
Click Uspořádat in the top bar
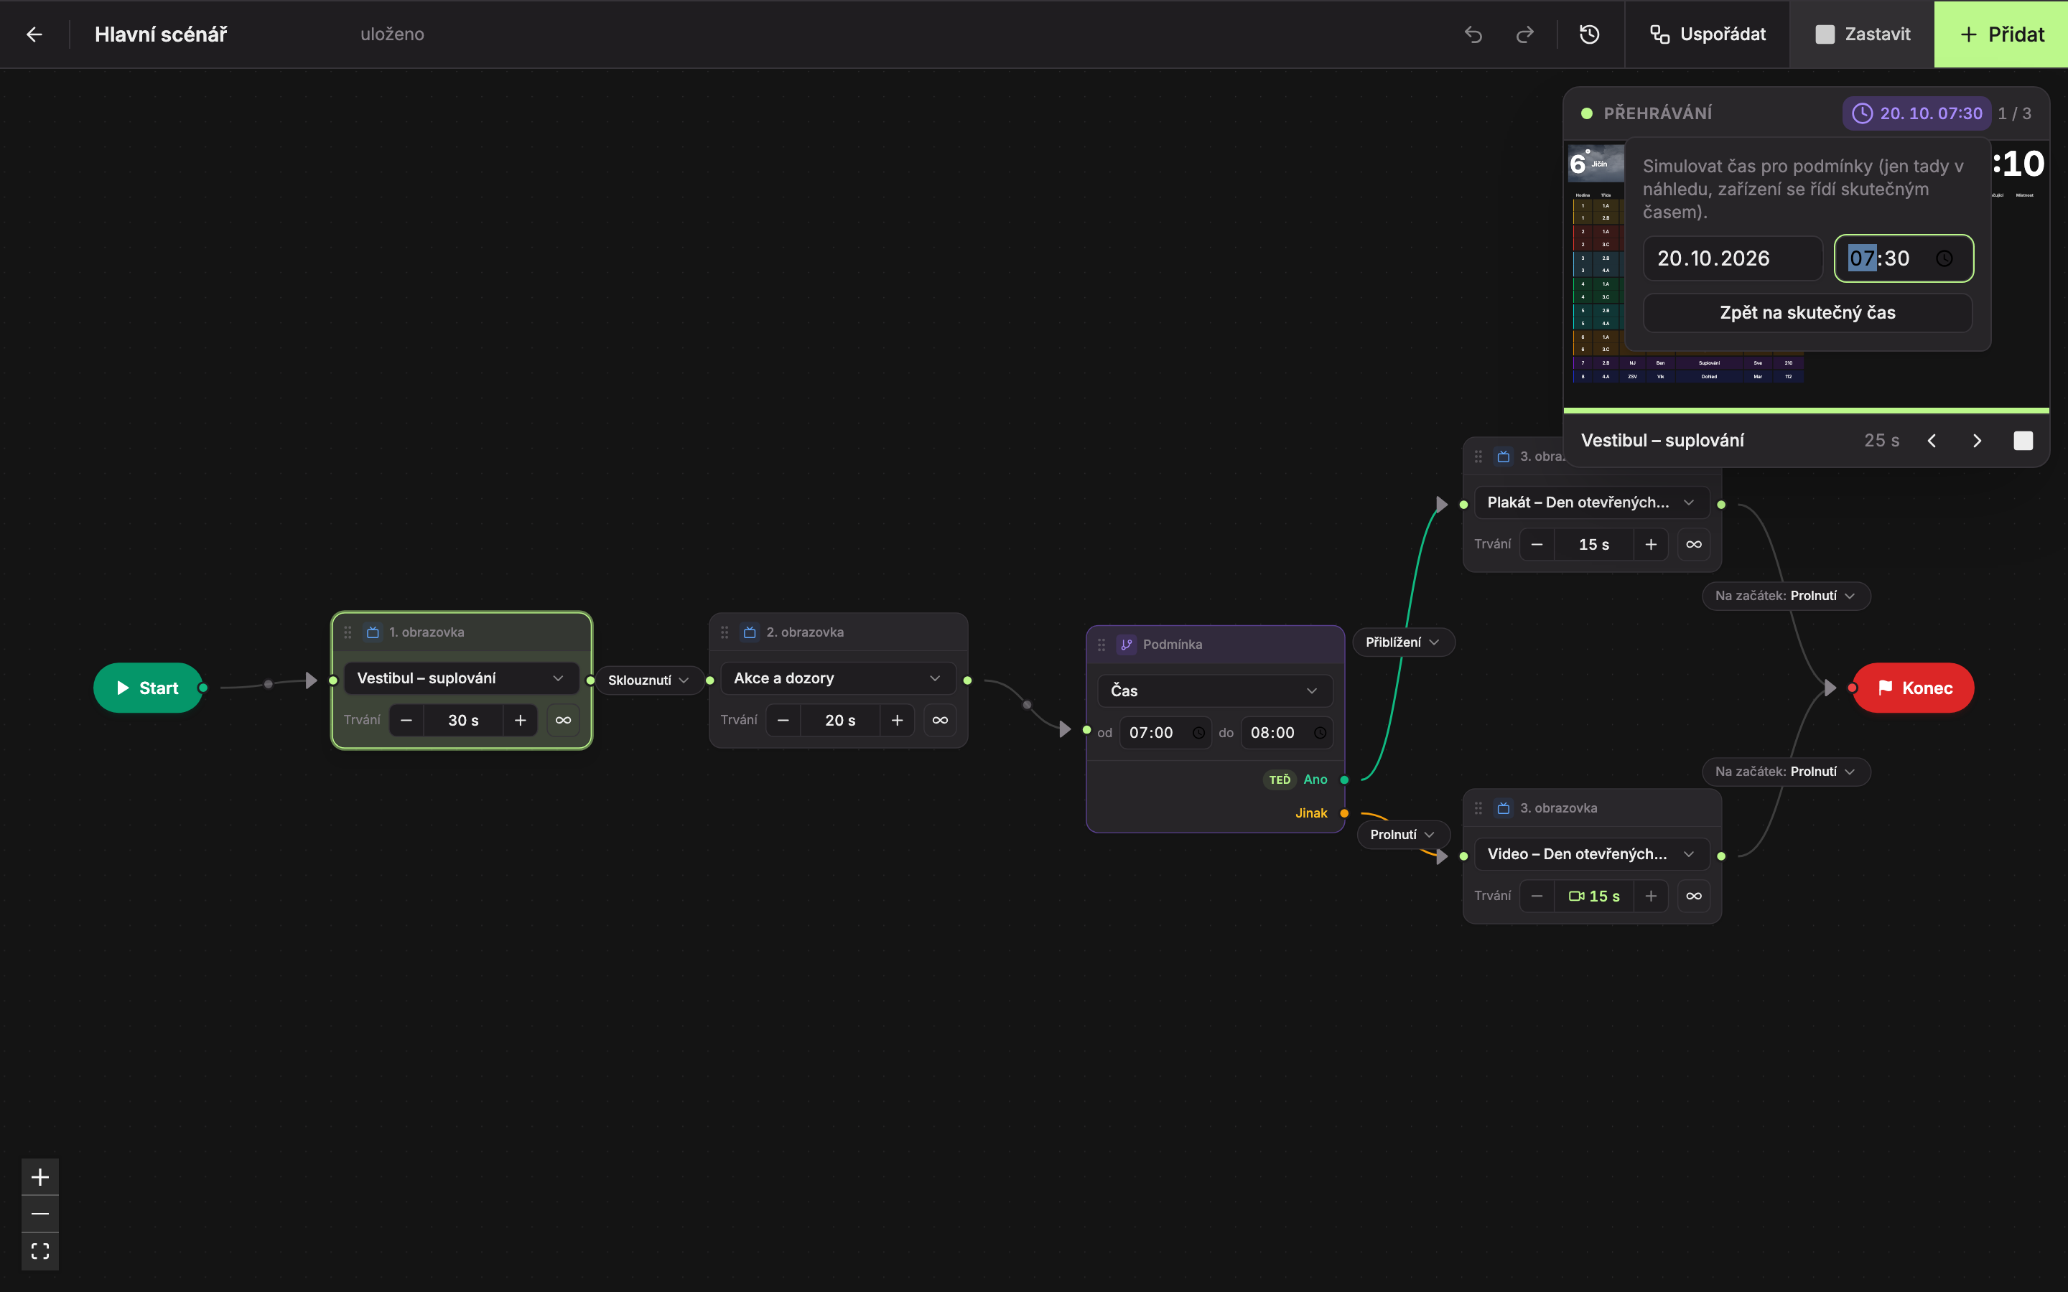click(1707, 34)
